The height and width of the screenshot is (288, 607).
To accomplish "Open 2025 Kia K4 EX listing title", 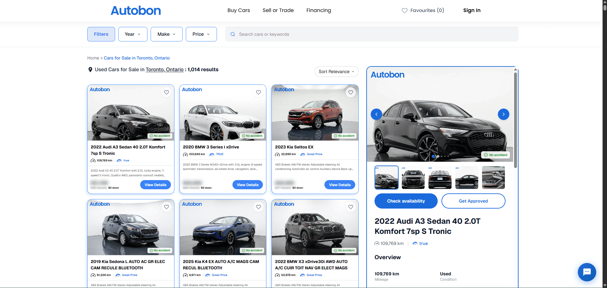I will pyautogui.click(x=221, y=265).
